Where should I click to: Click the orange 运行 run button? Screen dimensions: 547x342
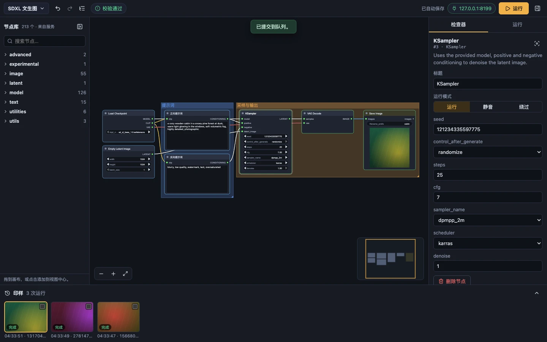[514, 8]
